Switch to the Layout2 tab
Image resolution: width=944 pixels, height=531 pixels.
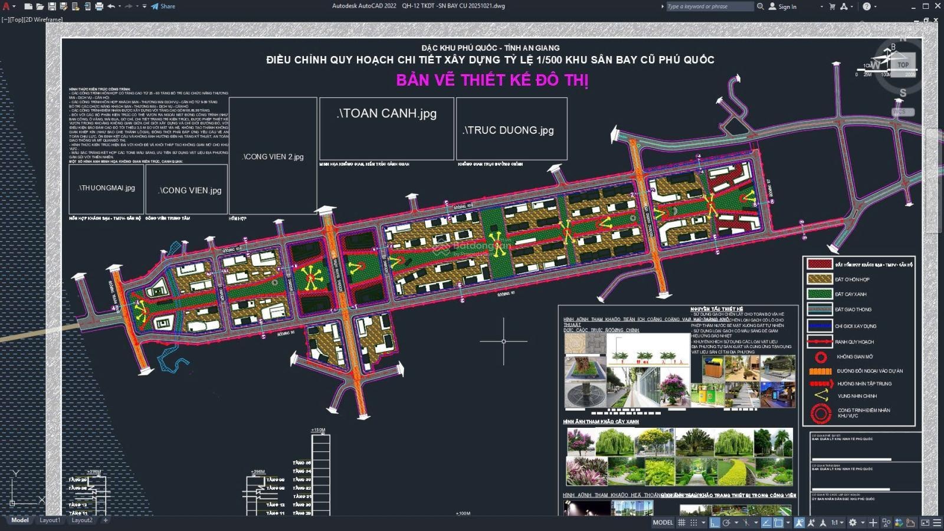coord(82,520)
